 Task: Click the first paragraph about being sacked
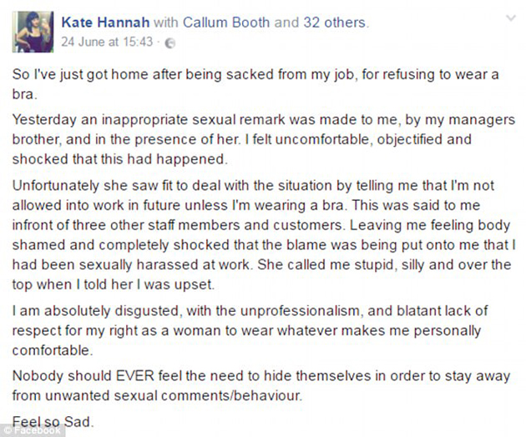[250, 83]
